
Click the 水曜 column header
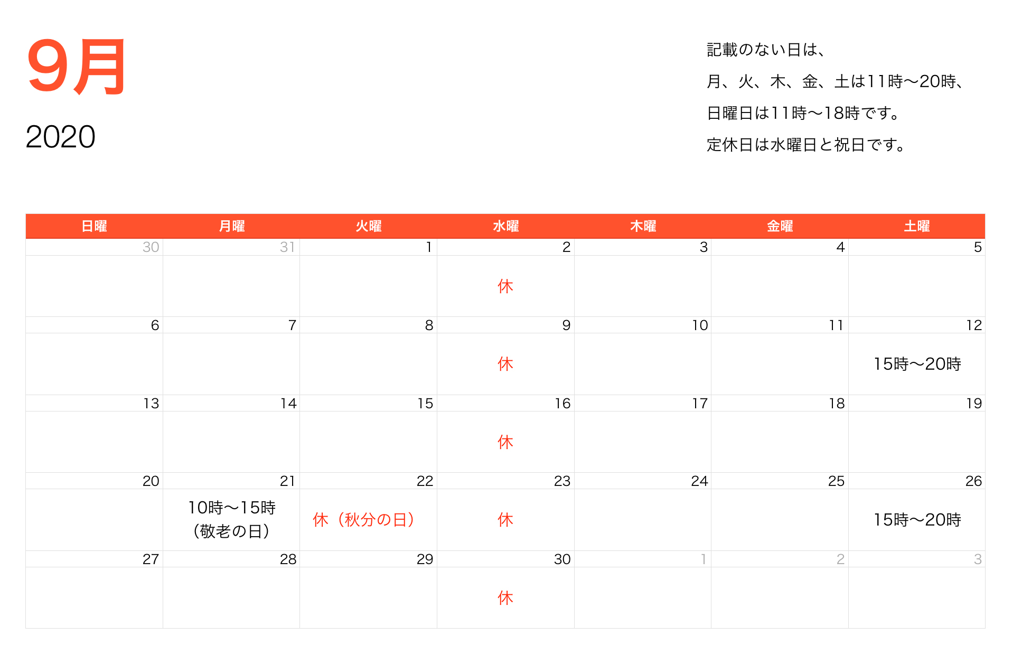[505, 226]
